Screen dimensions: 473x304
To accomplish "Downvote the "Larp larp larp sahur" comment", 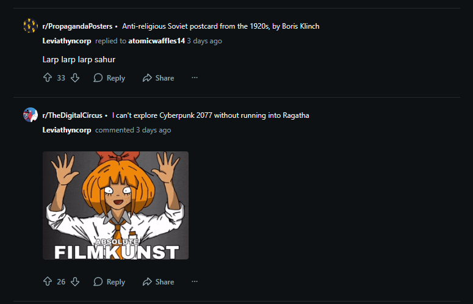I will click(75, 78).
